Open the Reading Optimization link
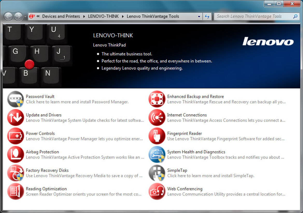The image size is (303, 213). coord(46,189)
